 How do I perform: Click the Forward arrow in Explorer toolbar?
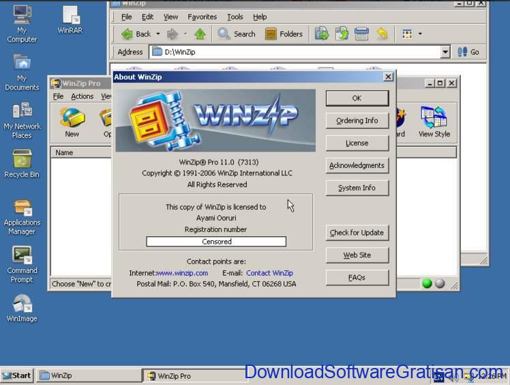tap(172, 34)
